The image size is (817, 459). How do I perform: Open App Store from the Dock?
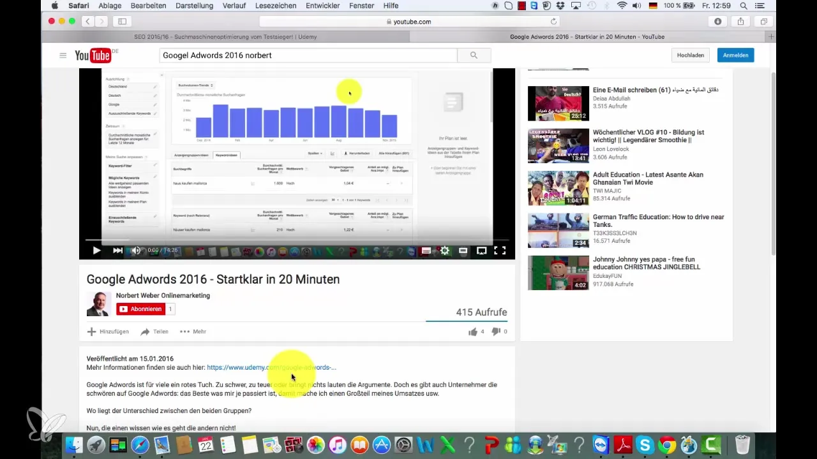point(381,444)
